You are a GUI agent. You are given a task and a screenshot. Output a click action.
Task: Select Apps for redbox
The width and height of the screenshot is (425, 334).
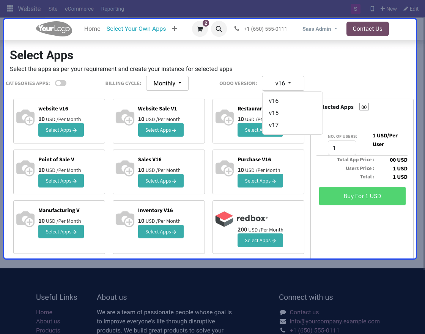tap(260, 241)
